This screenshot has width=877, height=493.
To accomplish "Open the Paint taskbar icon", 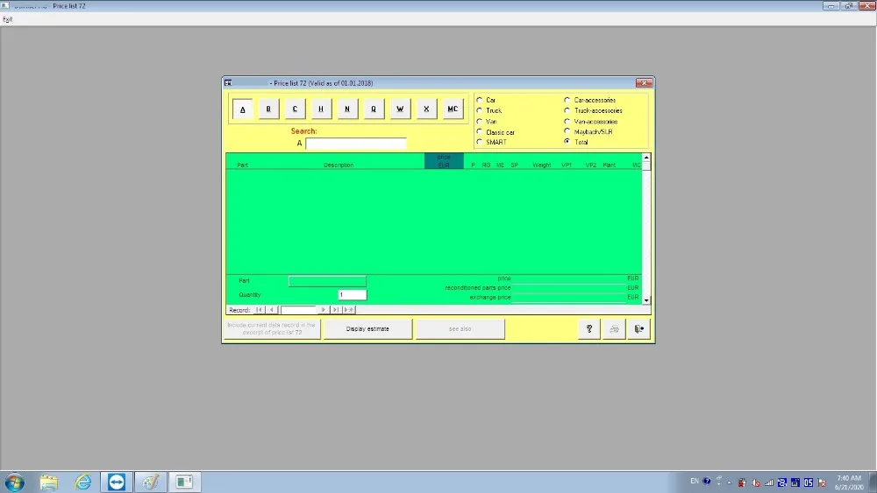I will click(x=150, y=482).
